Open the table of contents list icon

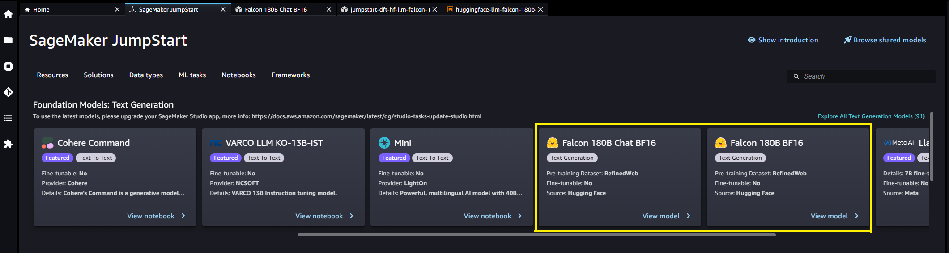[x=8, y=118]
